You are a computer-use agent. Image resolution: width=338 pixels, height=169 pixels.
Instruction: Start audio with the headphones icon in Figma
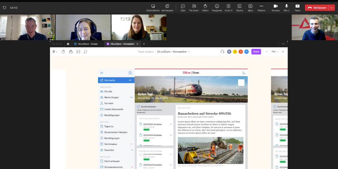222,52
